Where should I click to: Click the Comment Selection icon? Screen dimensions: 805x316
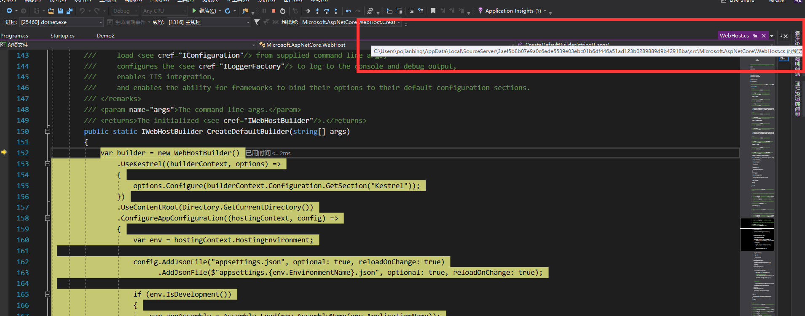pos(411,11)
